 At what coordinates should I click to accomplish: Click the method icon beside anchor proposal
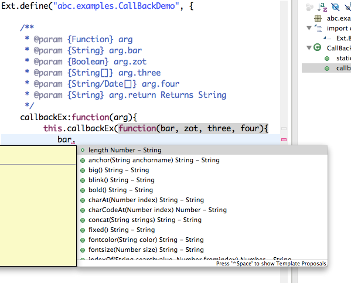point(83,161)
